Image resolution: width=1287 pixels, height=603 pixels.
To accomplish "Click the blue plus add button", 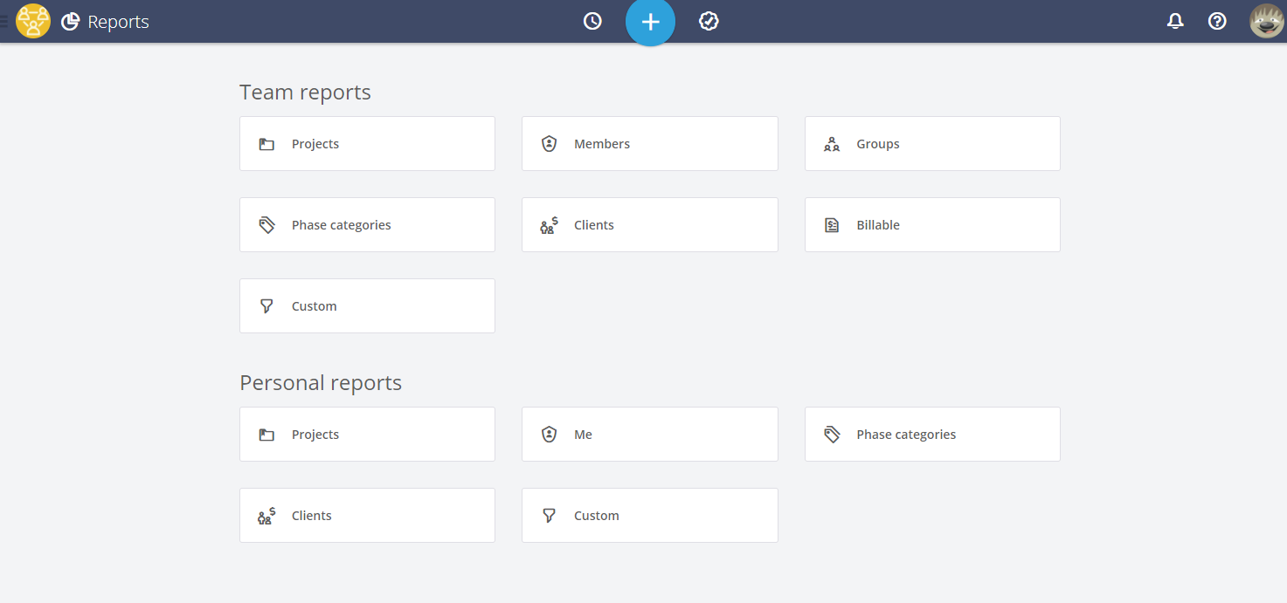I will pos(650,22).
